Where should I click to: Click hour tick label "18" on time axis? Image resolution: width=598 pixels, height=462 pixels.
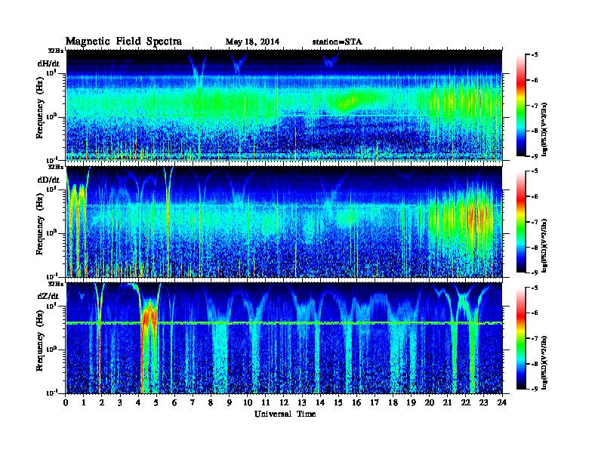[393, 402]
